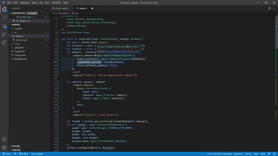Open the Run and Debug view
Viewport: 278px width, 156px height.
[x=4, y=34]
